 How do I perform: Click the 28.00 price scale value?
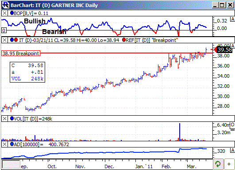coord(223,106)
